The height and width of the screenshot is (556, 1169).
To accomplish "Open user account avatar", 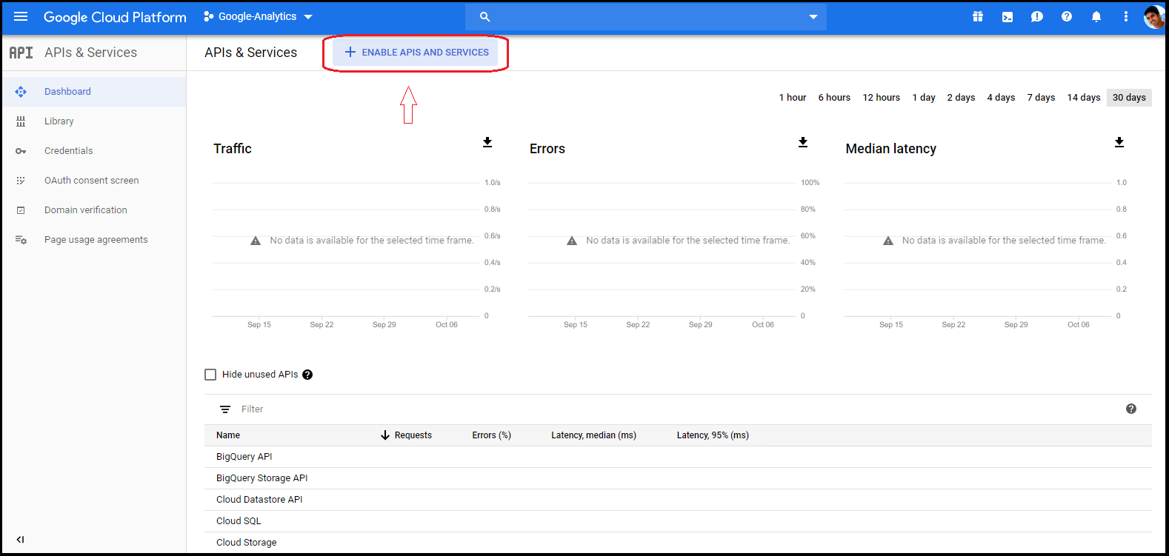I will click(x=1154, y=16).
